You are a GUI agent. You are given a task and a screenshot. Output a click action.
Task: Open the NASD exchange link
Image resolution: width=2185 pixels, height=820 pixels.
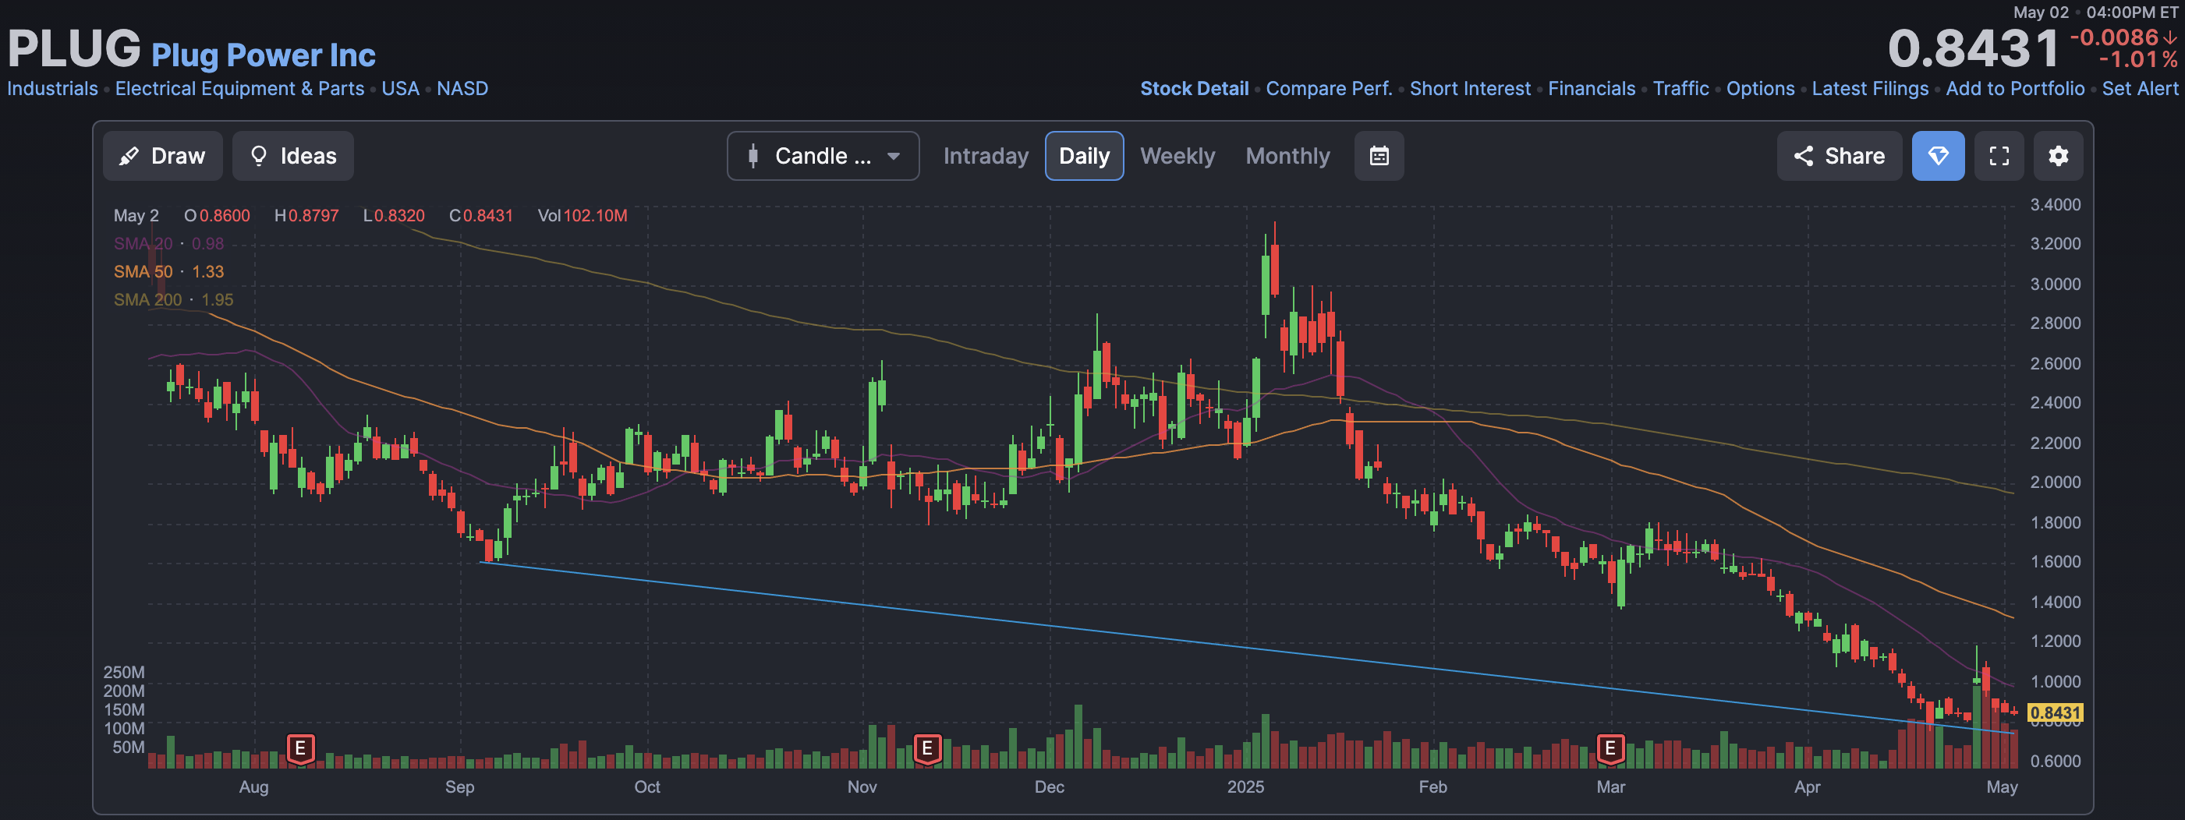[x=462, y=88]
